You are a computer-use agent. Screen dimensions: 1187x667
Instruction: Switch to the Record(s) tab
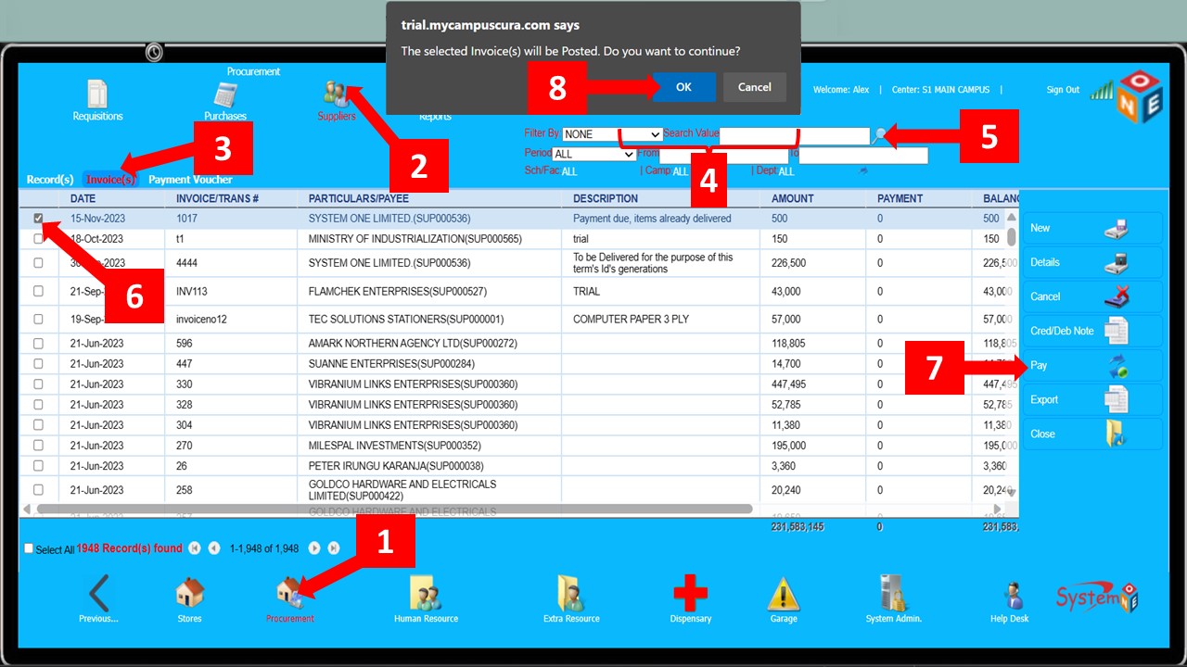point(50,180)
